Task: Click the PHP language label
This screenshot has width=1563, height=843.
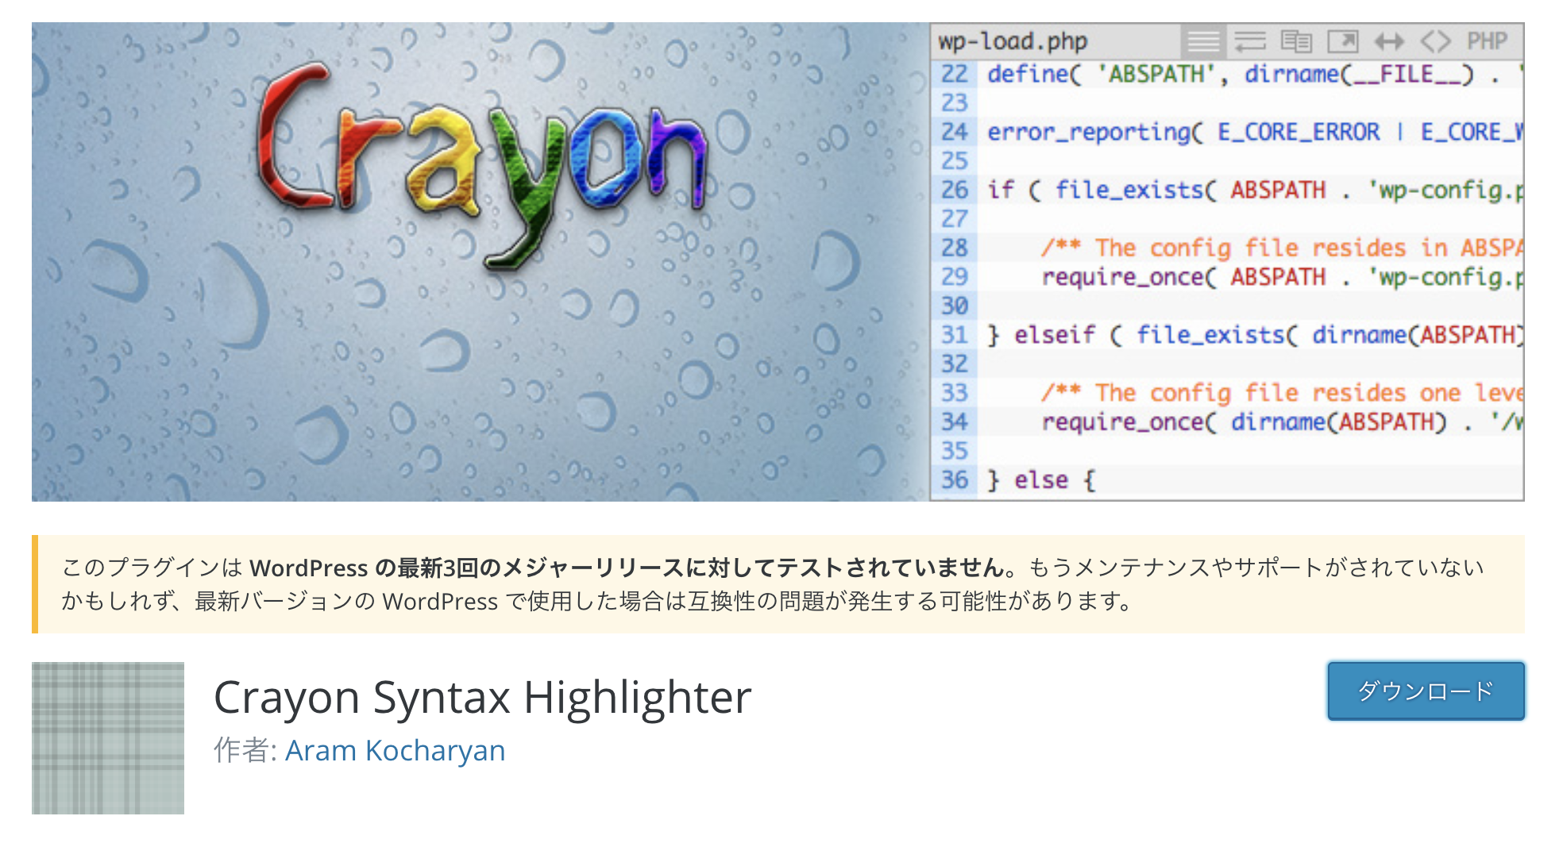Action: tap(1487, 41)
